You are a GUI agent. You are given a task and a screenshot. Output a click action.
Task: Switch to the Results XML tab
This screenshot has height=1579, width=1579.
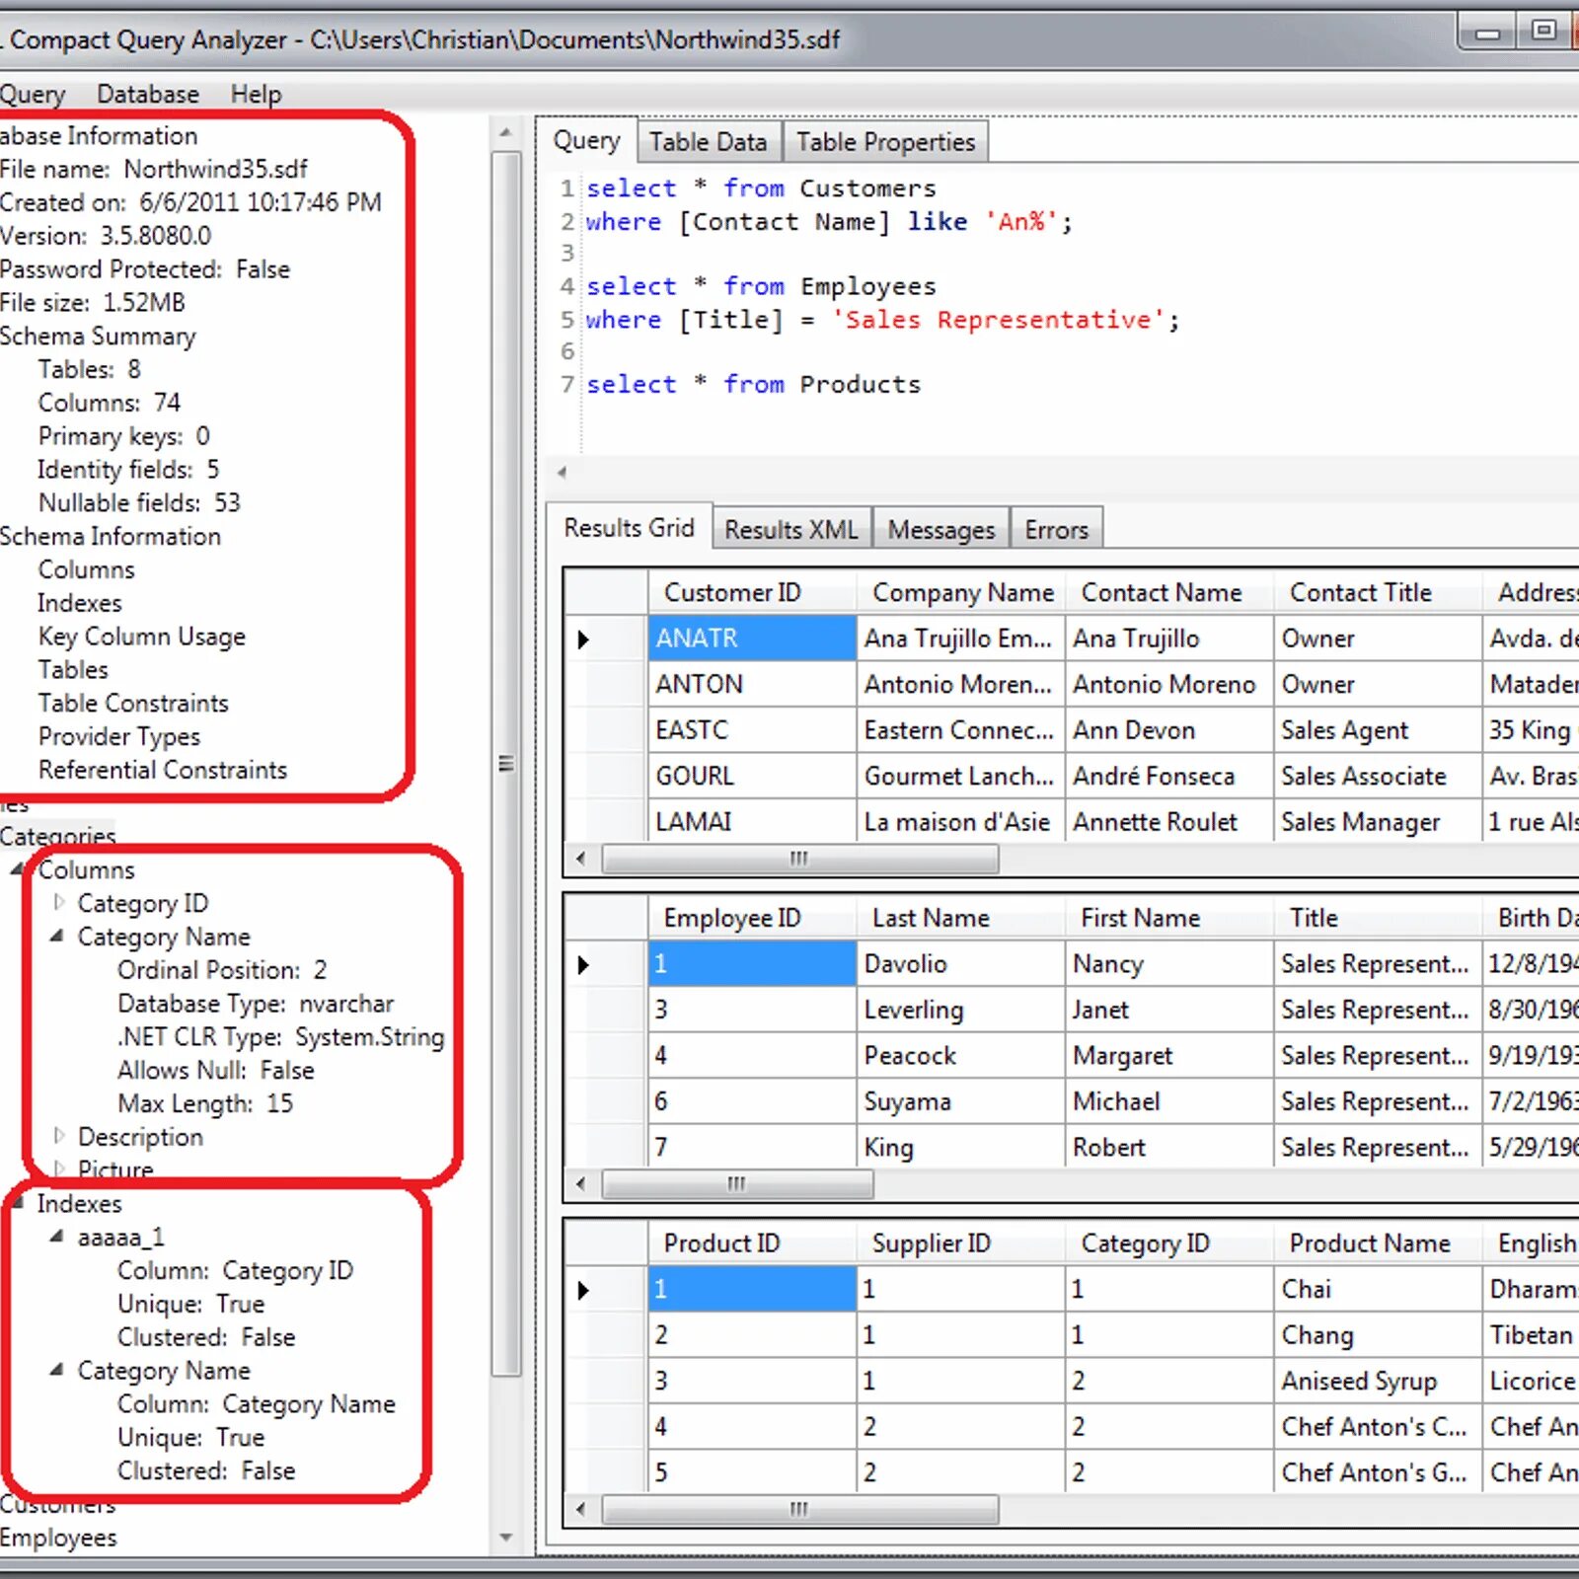coord(790,529)
